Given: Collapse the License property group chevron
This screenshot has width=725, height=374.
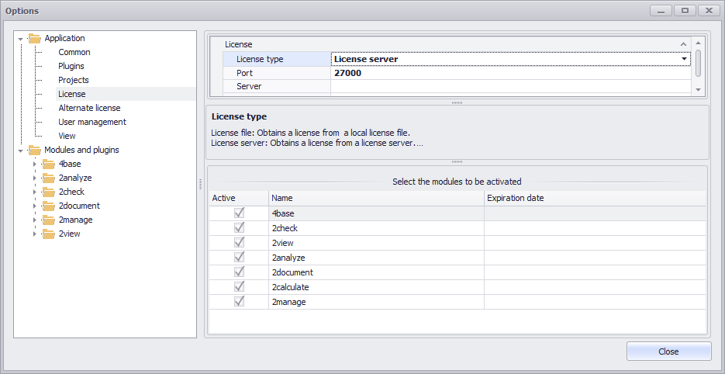Looking at the screenshot, I should tap(683, 44).
